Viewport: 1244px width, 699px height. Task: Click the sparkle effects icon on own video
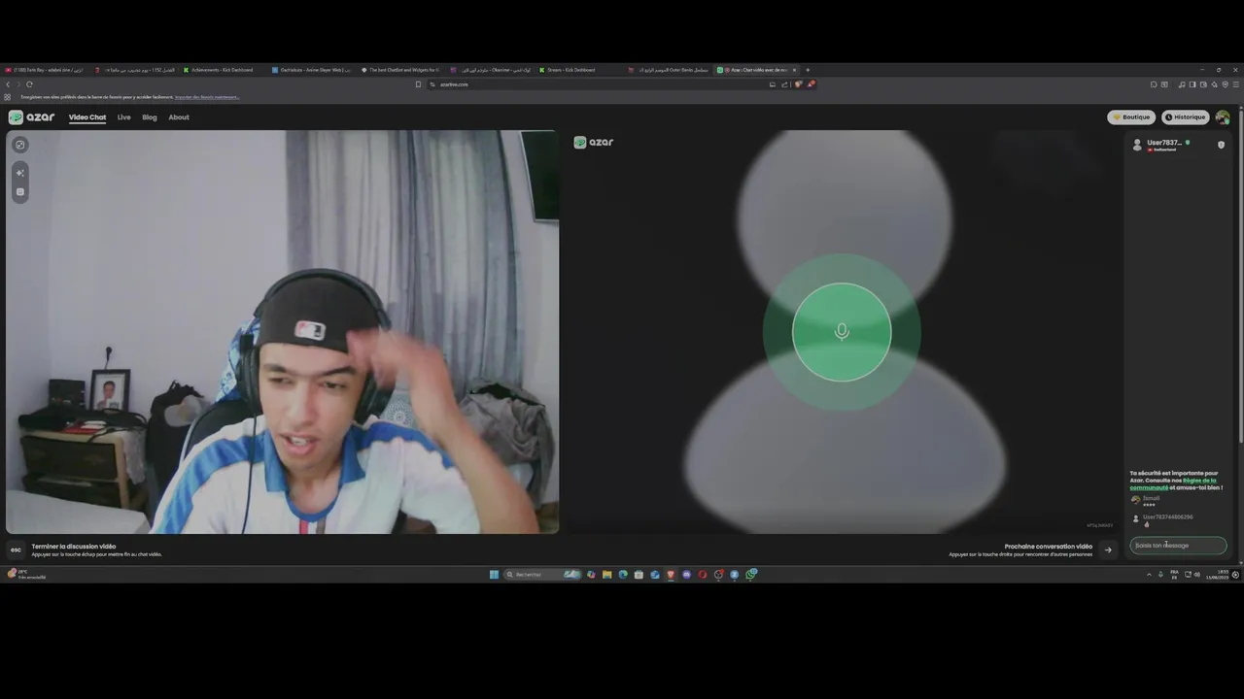pyautogui.click(x=20, y=172)
